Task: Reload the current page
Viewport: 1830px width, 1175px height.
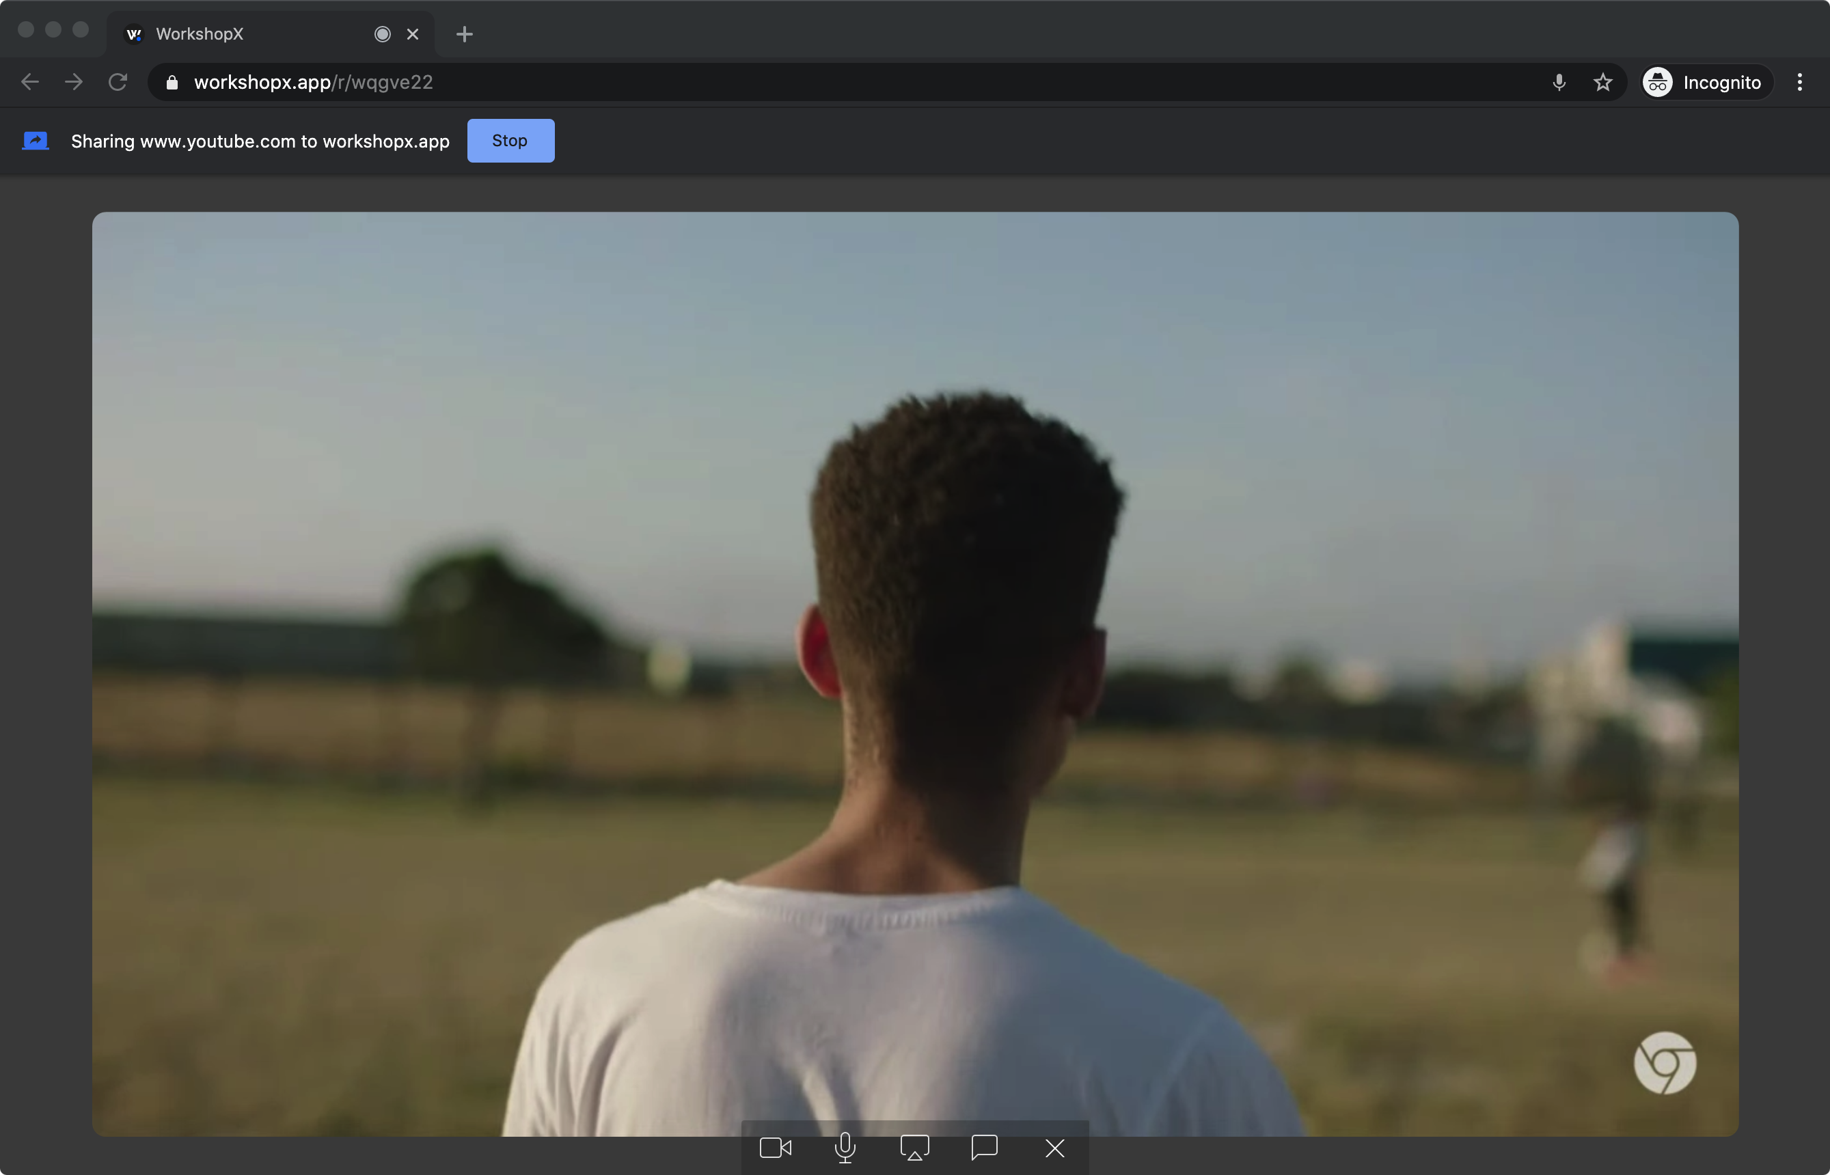Action: coord(118,83)
